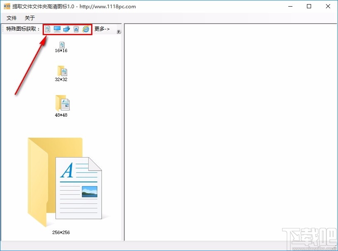Get the Recycle Bin icon

(76, 29)
